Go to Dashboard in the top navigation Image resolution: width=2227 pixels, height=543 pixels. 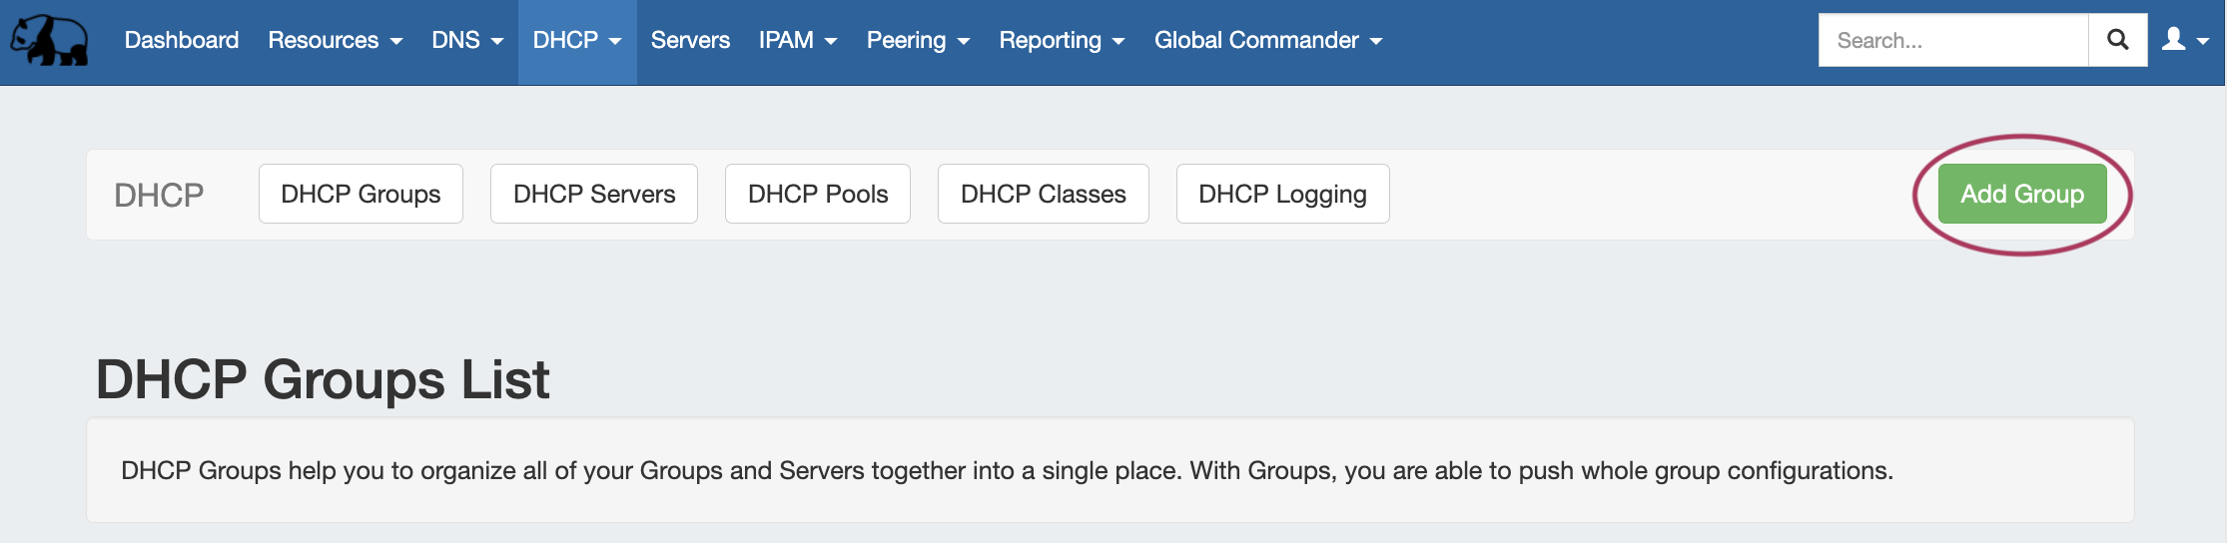tap(181, 40)
